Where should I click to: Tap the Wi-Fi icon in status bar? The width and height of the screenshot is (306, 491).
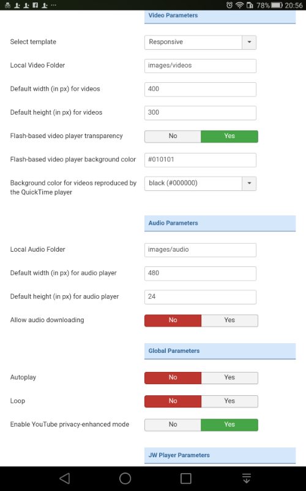239,5
